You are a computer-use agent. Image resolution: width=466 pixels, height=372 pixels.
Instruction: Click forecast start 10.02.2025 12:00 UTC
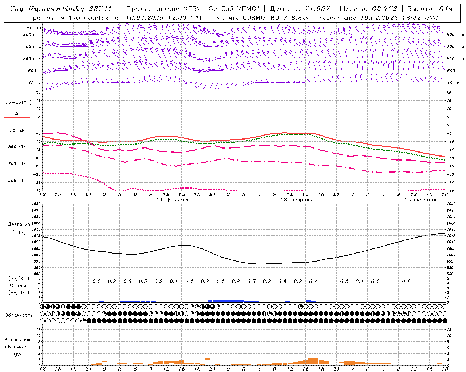coord(165,18)
